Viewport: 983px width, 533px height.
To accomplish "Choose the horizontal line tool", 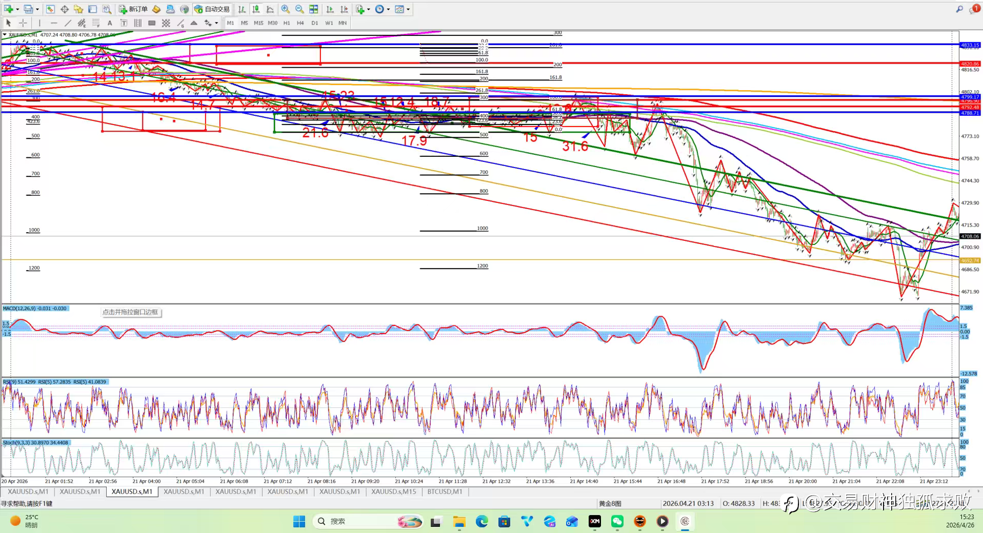I will pyautogui.click(x=54, y=23).
